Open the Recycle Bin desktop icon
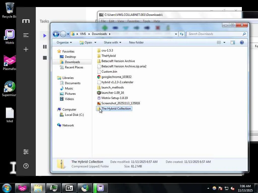Screen dimensions: 258x193 point(10,10)
